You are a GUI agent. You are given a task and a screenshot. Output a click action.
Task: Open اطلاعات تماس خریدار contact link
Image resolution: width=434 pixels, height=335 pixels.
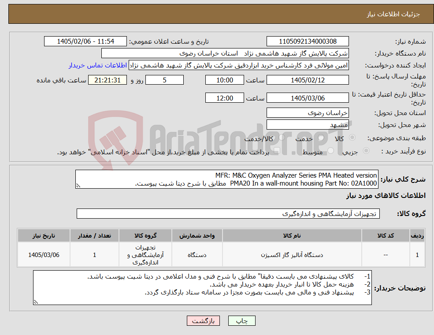tap(98, 65)
